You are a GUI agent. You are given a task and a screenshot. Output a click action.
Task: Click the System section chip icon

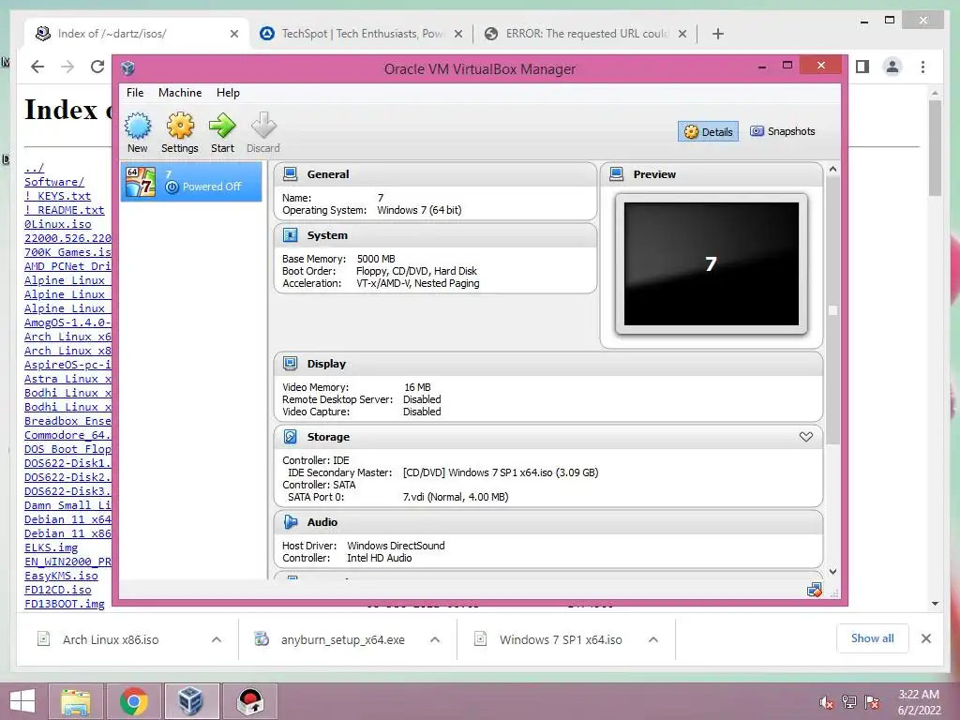[291, 235]
